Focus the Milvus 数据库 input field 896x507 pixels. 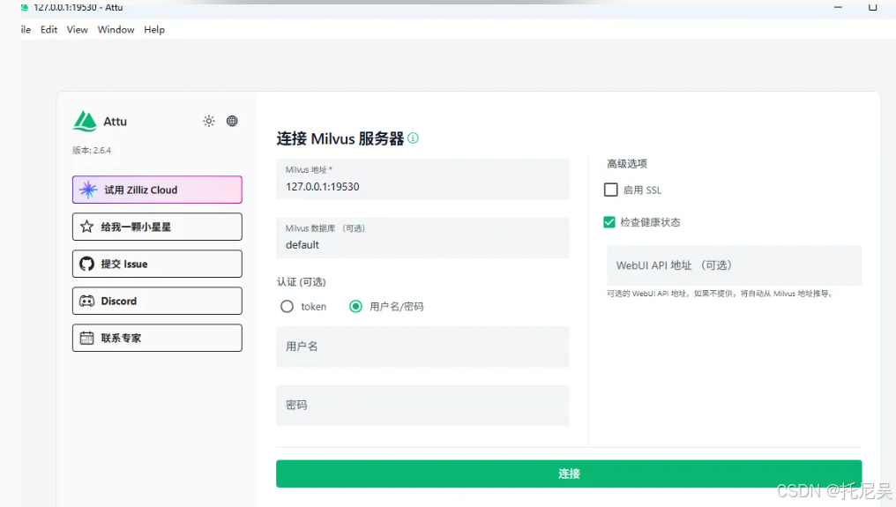coord(422,238)
